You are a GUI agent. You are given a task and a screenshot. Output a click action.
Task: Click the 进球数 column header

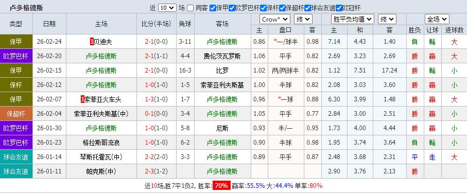tap(454, 30)
